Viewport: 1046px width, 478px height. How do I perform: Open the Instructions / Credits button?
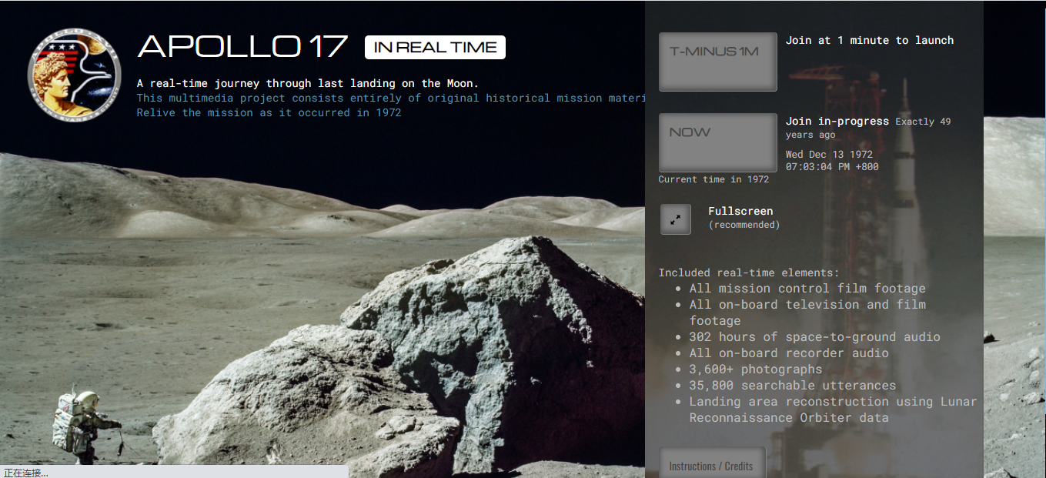pos(713,464)
